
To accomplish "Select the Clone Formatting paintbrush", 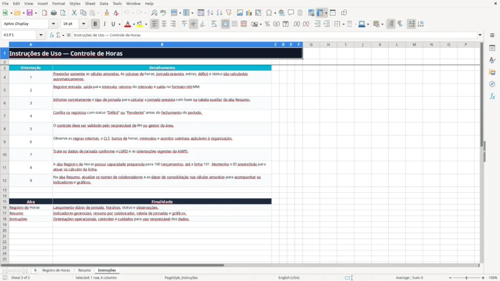I will click(x=107, y=13).
